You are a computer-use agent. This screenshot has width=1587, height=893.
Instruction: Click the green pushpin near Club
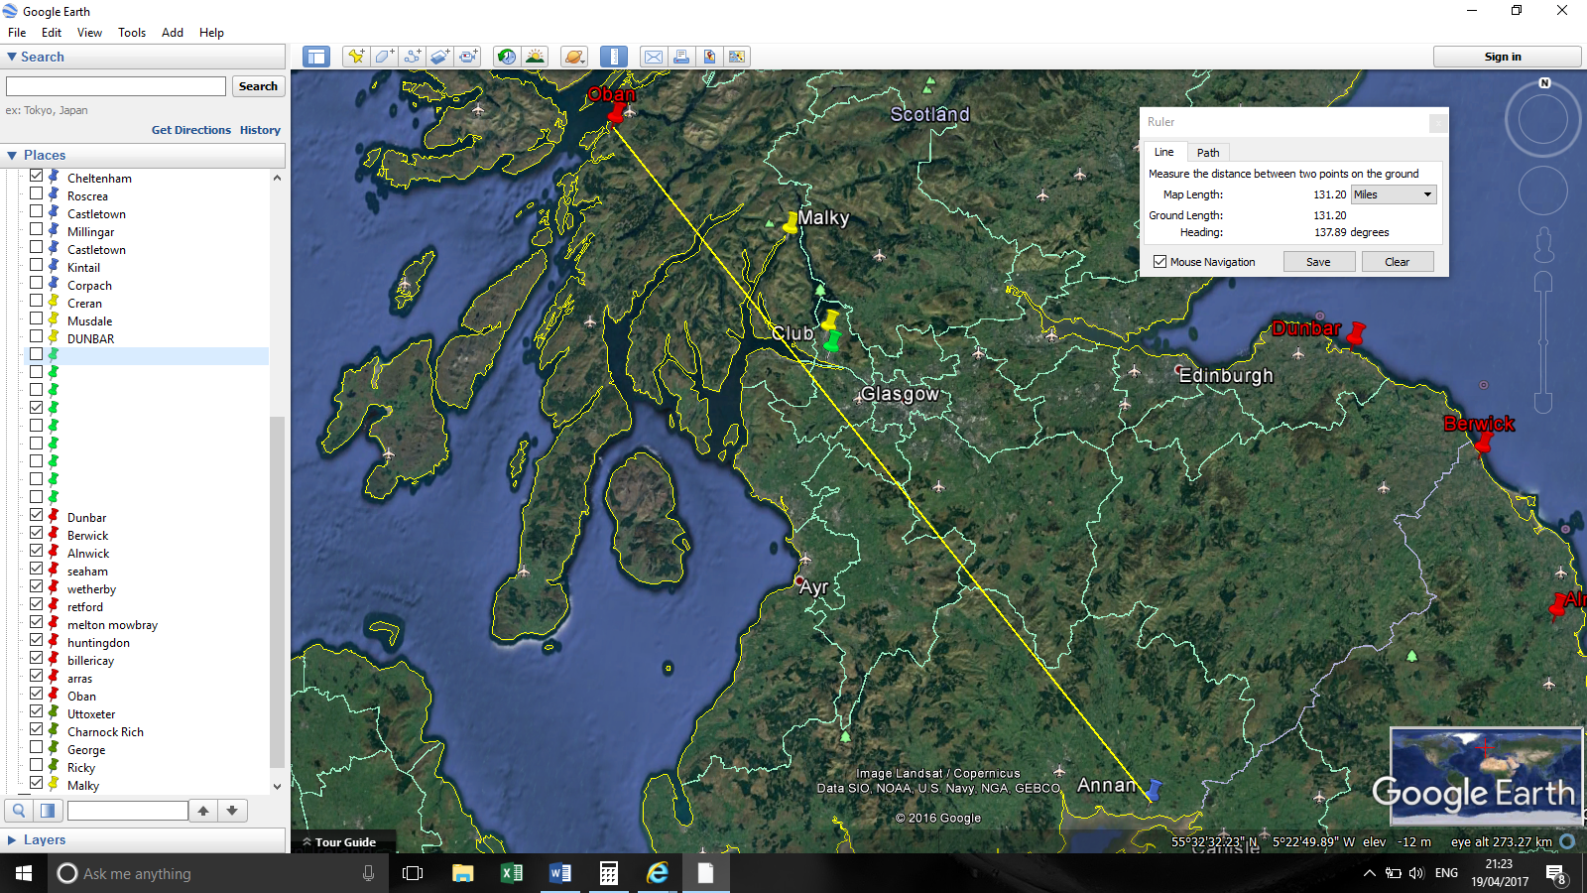coord(832,341)
